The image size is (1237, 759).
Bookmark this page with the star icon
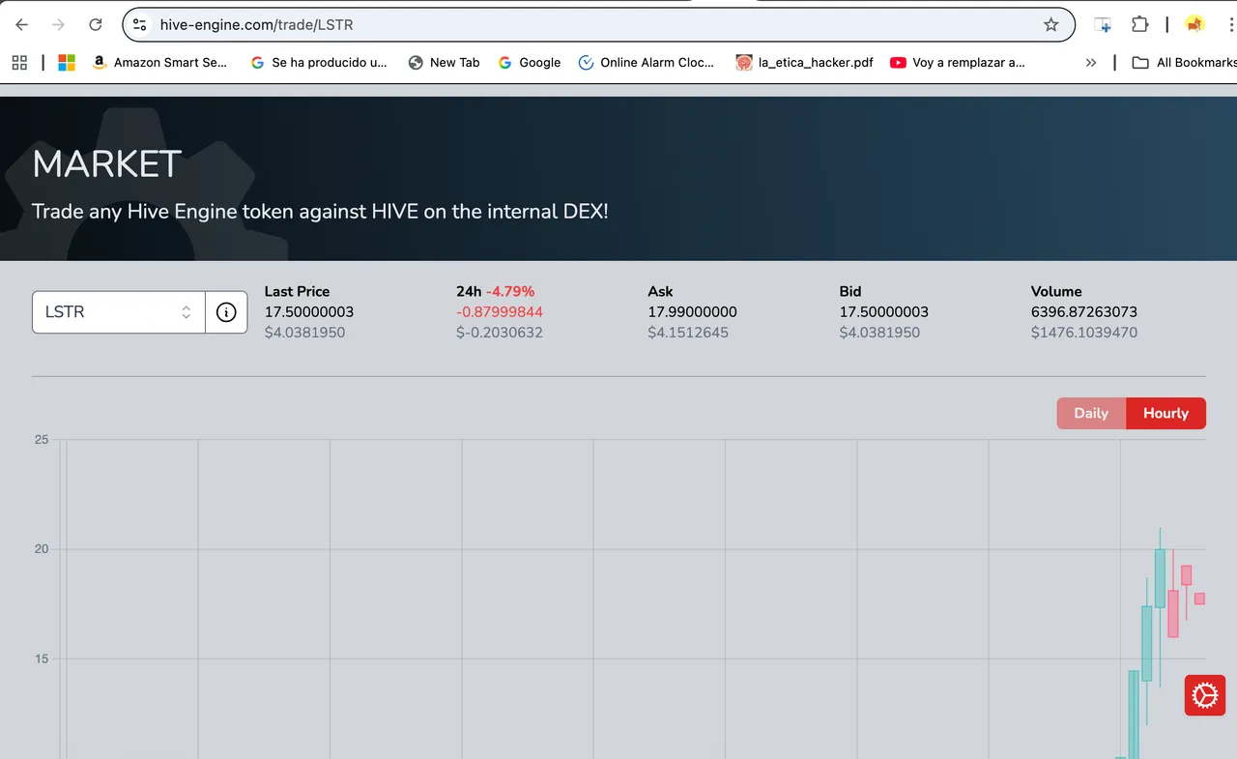1050,25
